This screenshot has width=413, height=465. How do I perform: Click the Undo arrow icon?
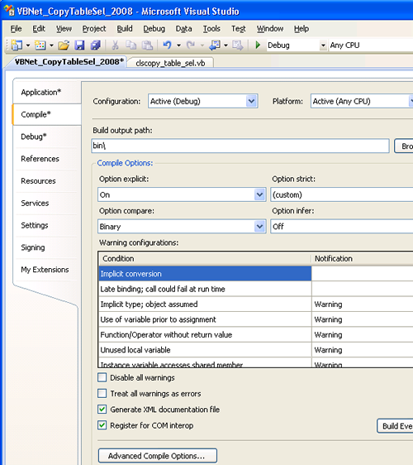tap(167, 45)
